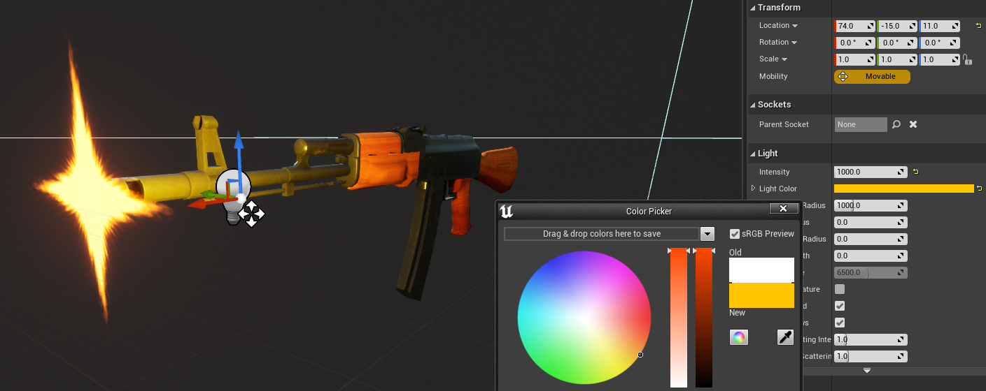The height and width of the screenshot is (391, 986).
Task: Open the saved colors dropdown arrow
Action: [707, 234]
